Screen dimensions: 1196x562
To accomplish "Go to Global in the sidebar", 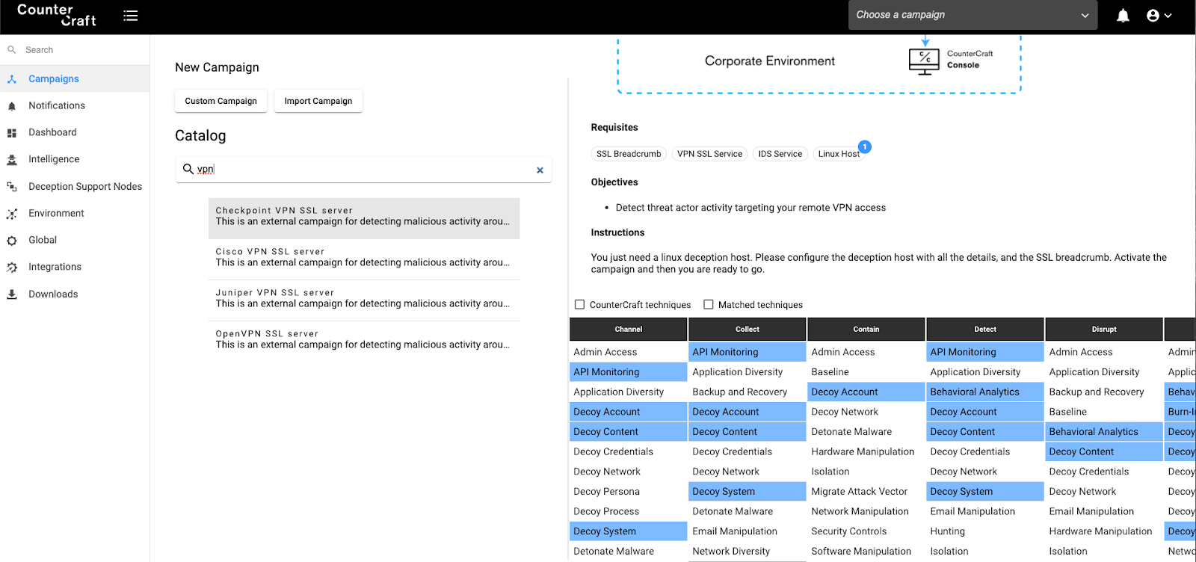I will [x=43, y=240].
